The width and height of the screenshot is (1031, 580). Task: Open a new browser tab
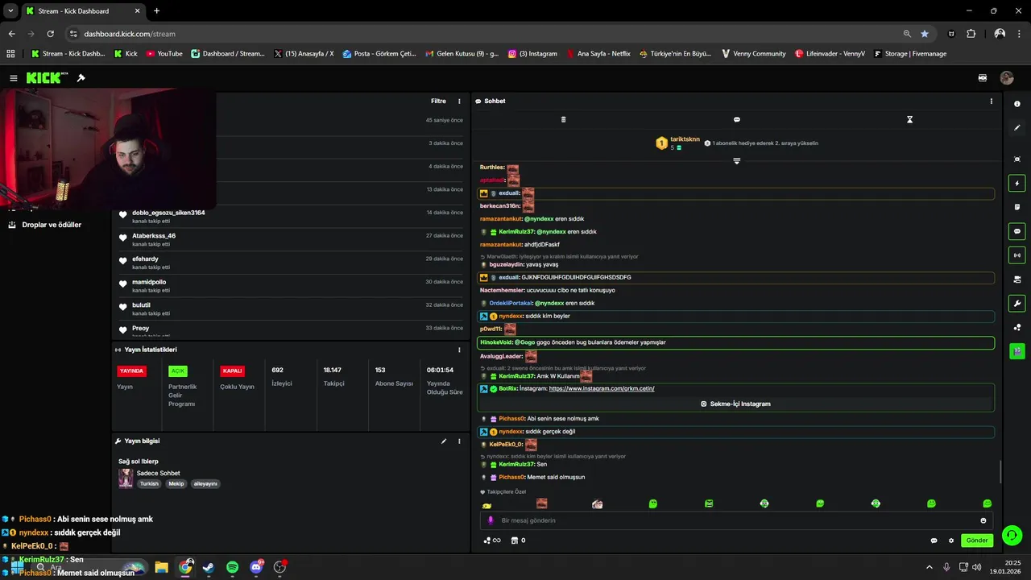[156, 11]
